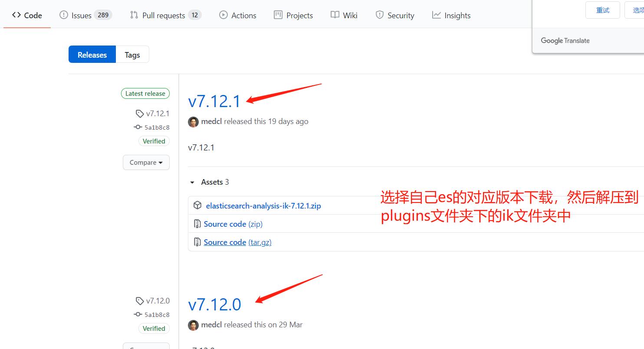This screenshot has width=644, height=349.
Task: Open the v7.12.0 release title
Action: [215, 304]
